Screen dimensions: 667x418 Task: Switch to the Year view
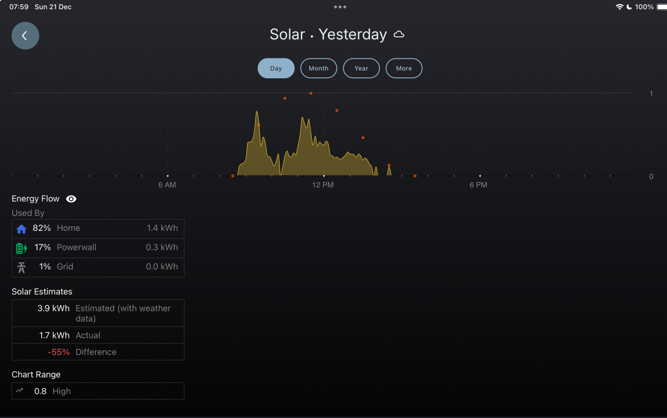(361, 68)
